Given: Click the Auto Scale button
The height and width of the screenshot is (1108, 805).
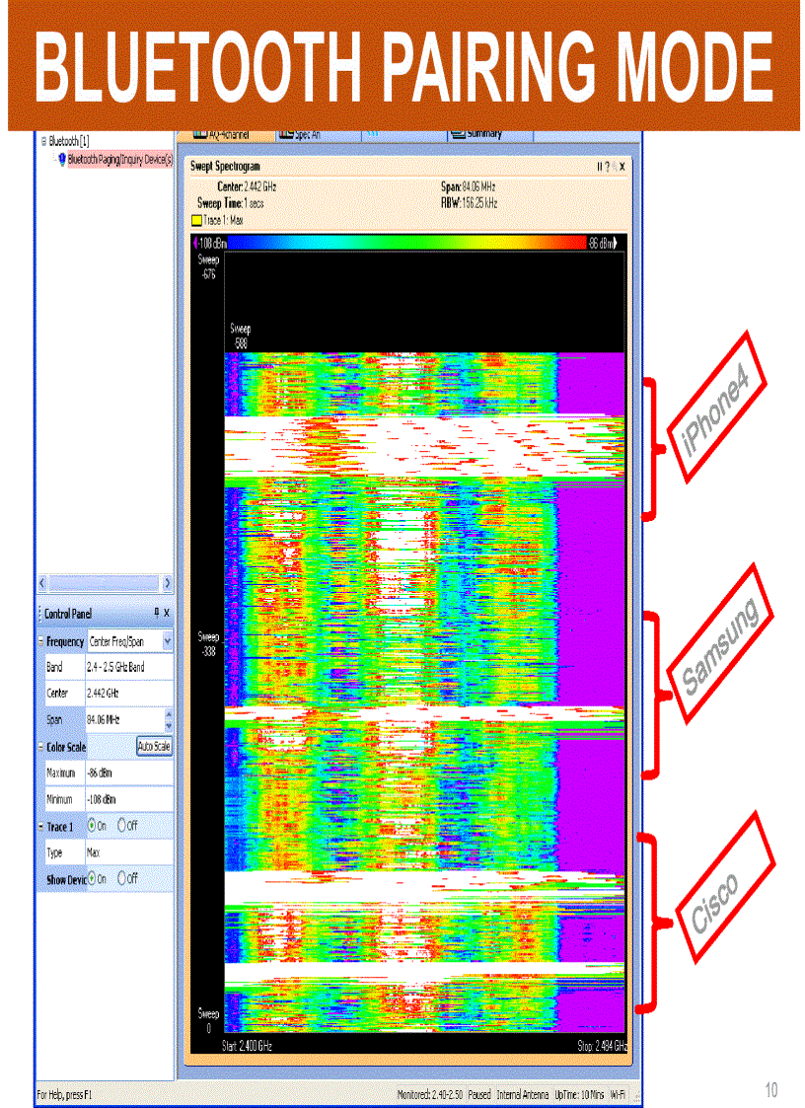Looking at the screenshot, I should coord(154,746).
